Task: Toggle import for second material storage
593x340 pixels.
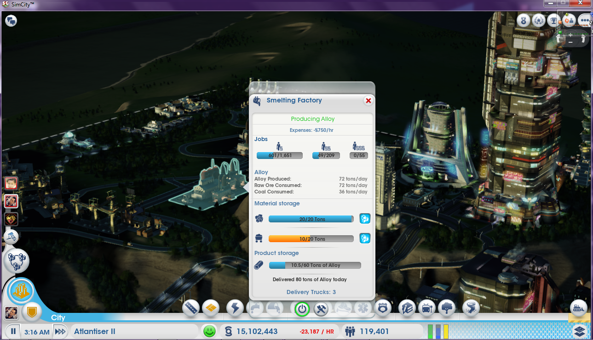Action: pos(365,238)
